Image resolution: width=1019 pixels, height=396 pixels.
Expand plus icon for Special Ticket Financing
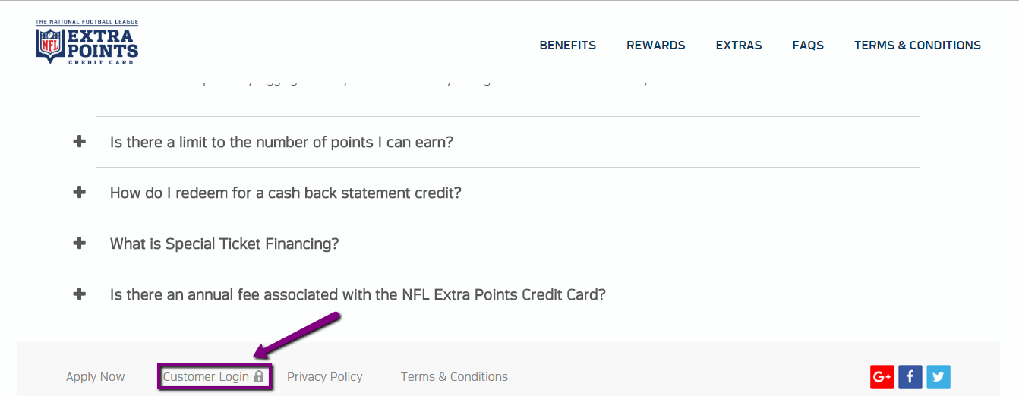tap(79, 243)
